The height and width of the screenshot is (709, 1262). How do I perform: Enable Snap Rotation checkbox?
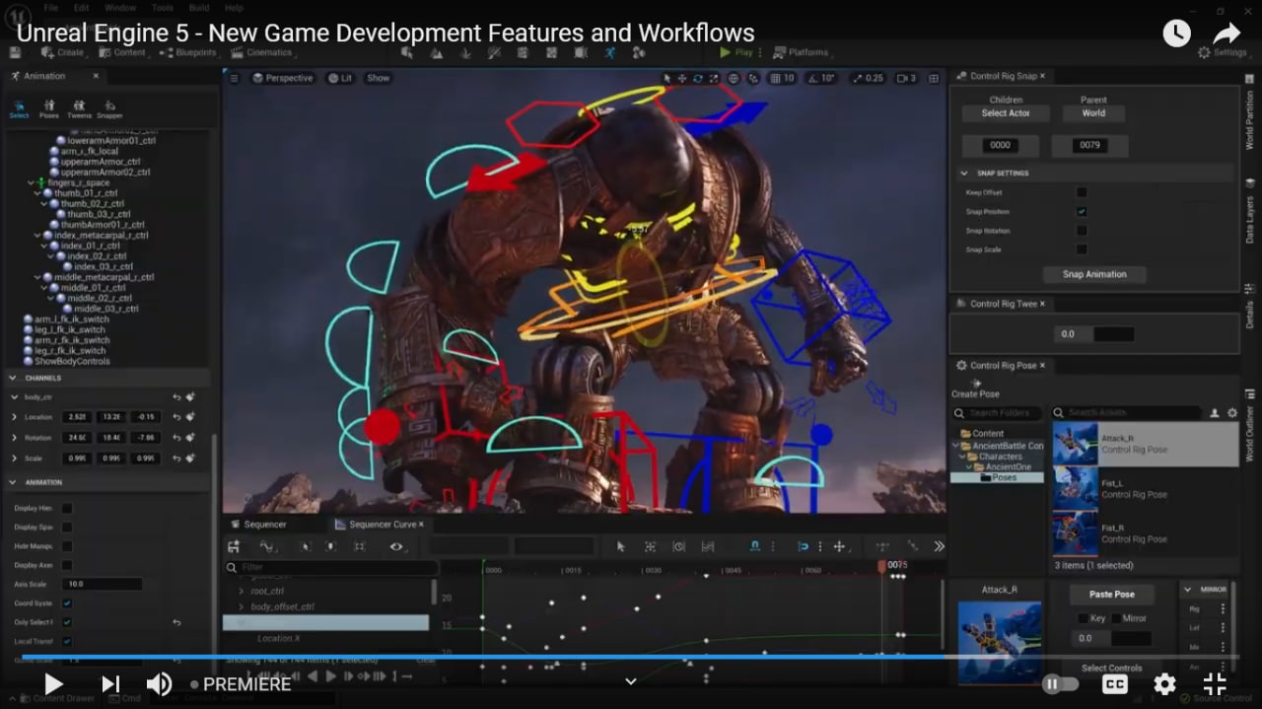1082,231
